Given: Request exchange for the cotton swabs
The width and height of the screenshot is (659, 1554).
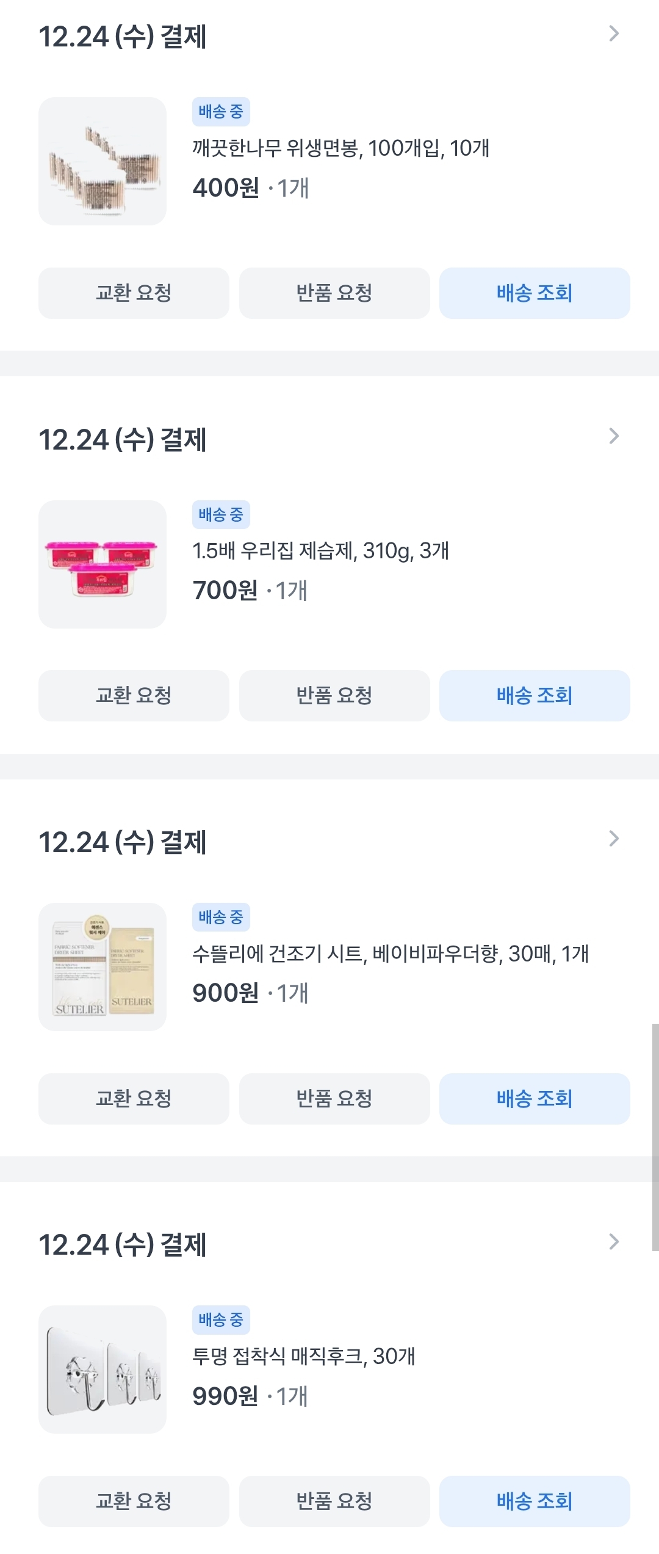Looking at the screenshot, I should (134, 293).
